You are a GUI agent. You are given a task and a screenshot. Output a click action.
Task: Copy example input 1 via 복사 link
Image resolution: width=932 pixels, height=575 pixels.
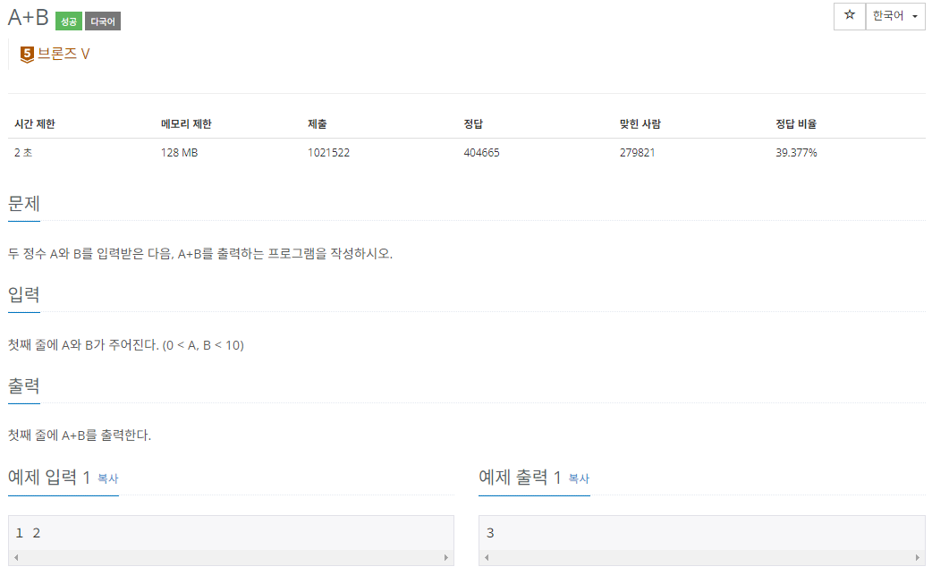pos(108,478)
